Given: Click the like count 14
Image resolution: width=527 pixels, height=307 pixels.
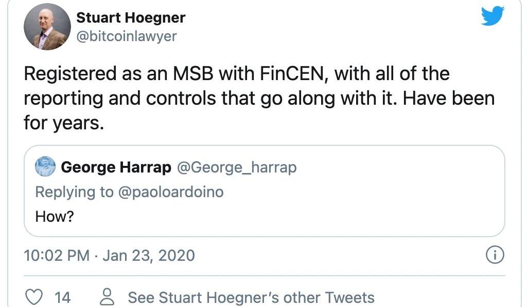Looking at the screenshot, I should pos(62,297).
